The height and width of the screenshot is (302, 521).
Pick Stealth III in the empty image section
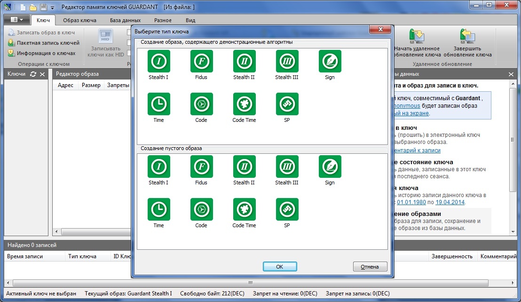pos(287,167)
